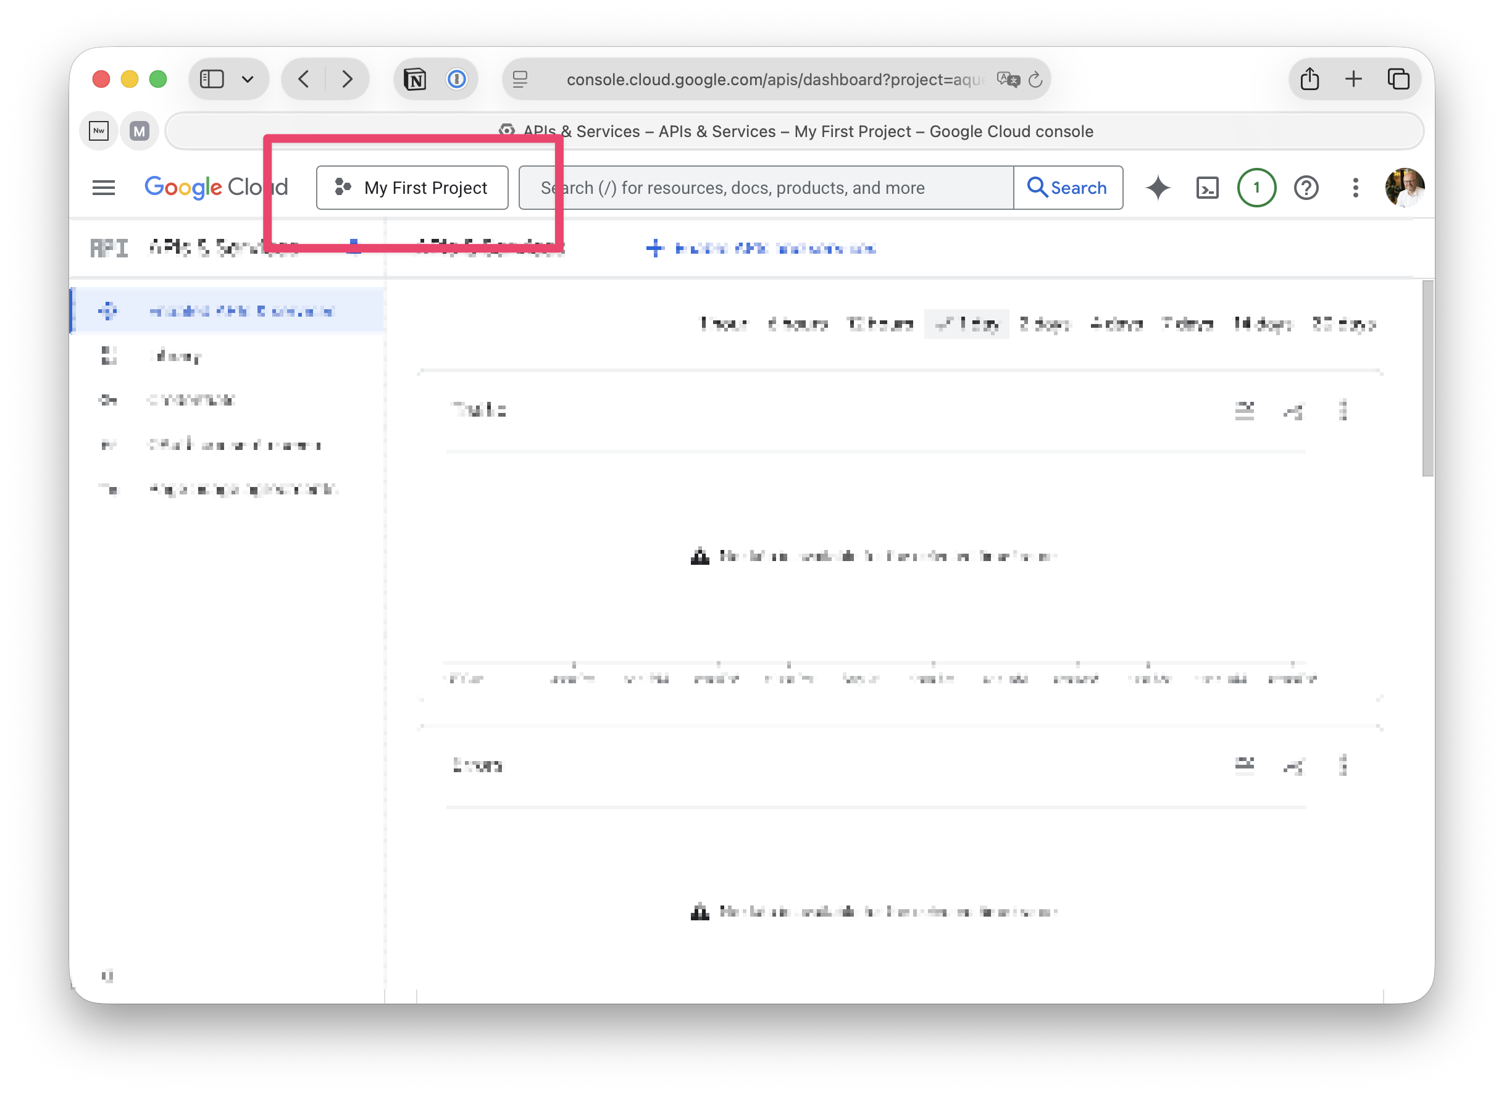Click the 1Password extension icon
This screenshot has width=1504, height=1095.
pos(456,80)
